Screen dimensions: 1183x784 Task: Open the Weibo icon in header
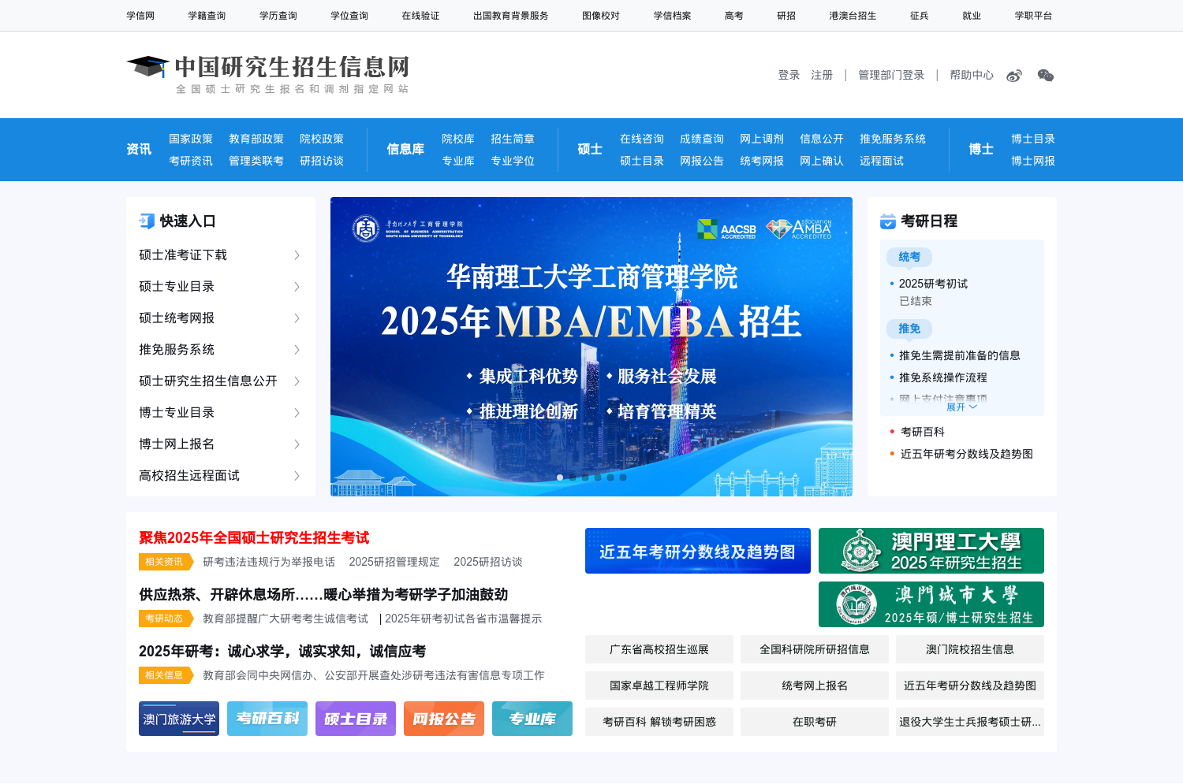1014,76
